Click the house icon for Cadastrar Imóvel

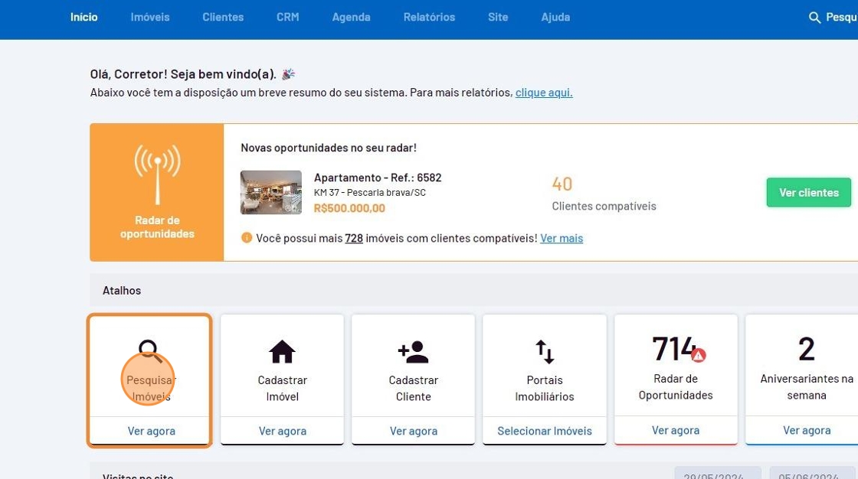click(282, 352)
